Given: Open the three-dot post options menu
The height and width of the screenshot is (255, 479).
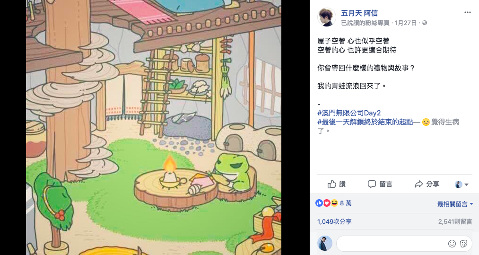Looking at the screenshot, I should click(x=467, y=12).
